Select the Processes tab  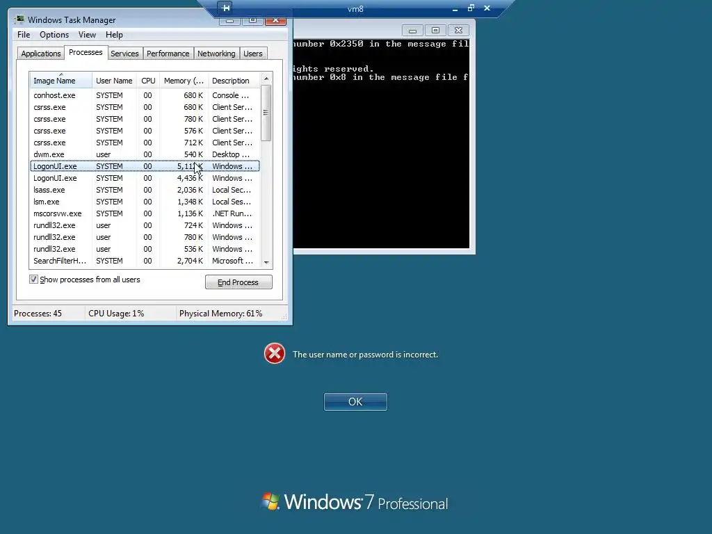[86, 52]
